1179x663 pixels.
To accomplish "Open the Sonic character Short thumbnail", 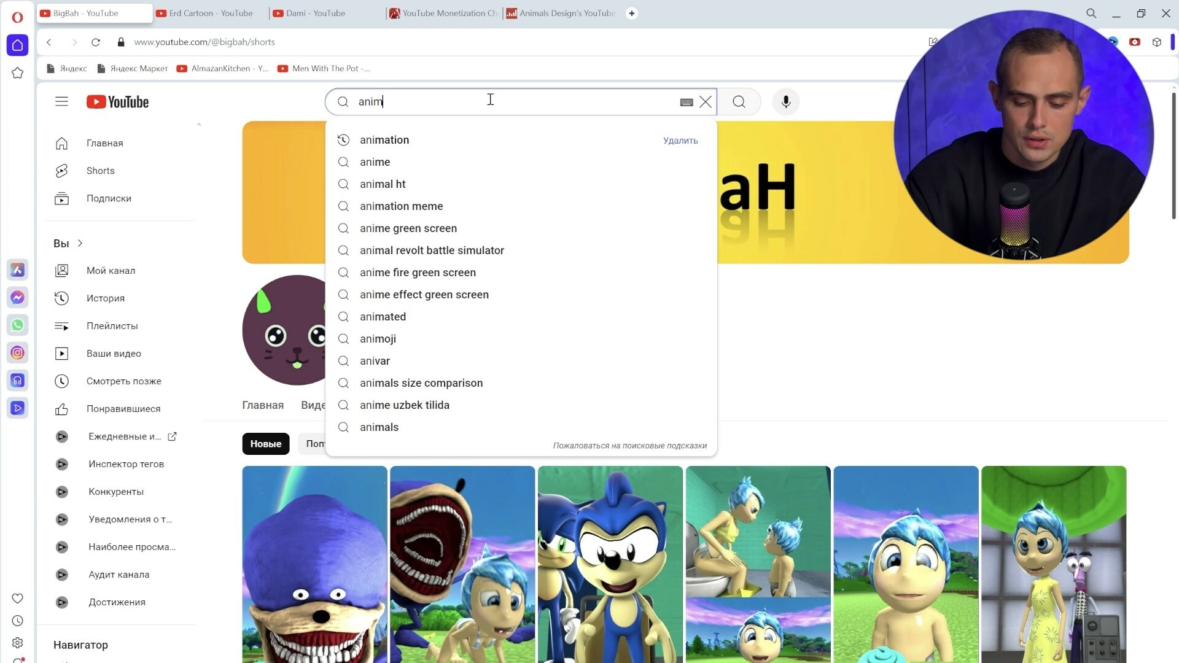I will click(610, 564).
